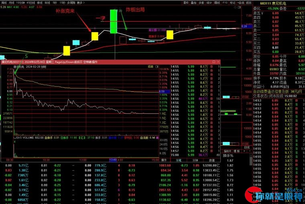Image resolution: width=305 pixels, height=204 pixels.
Task: Click the 极盘 label in the intraday popup
Action: click(x=150, y=67)
